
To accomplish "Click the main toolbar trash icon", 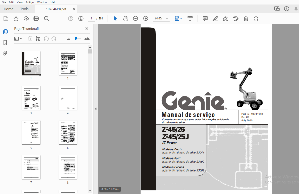I will (x=246, y=18).
